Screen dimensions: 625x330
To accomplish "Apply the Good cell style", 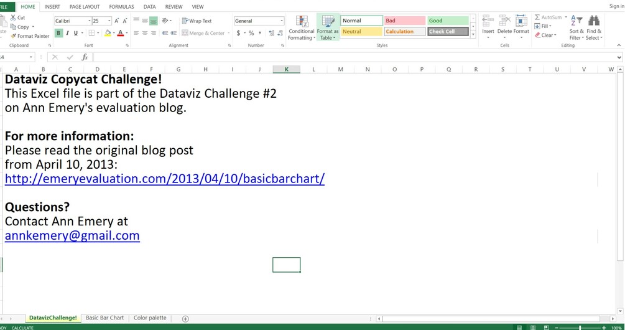I will [448, 21].
